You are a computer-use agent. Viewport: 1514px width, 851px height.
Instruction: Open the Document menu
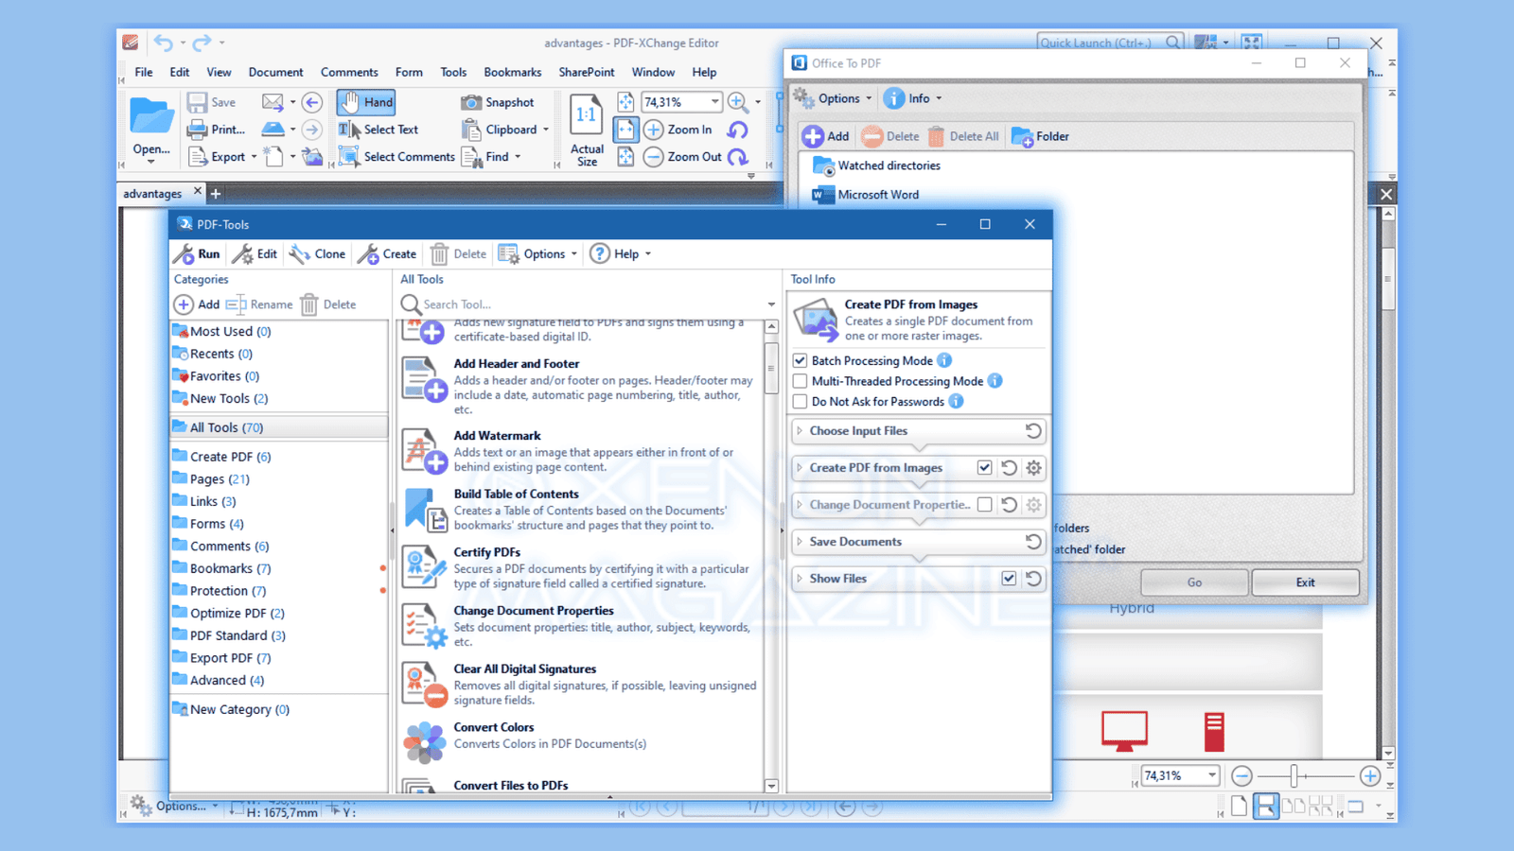pyautogui.click(x=275, y=72)
